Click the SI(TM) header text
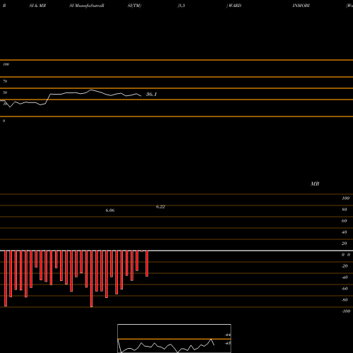This screenshot has height=353, width=353. click(x=134, y=6)
